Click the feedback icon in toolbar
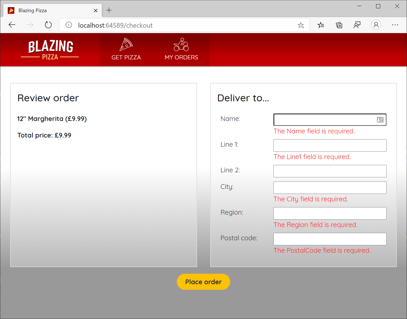This screenshot has width=407, height=319. (x=357, y=25)
